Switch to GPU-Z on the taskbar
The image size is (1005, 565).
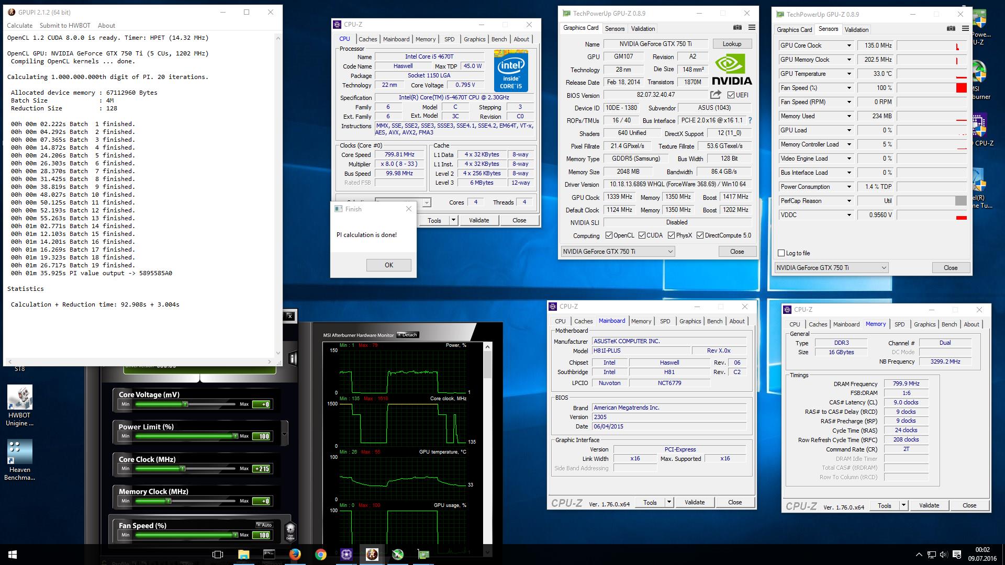tap(423, 555)
